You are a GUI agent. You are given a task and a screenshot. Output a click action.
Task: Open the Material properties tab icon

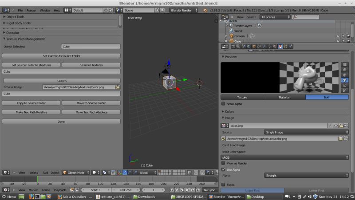pos(275,47)
